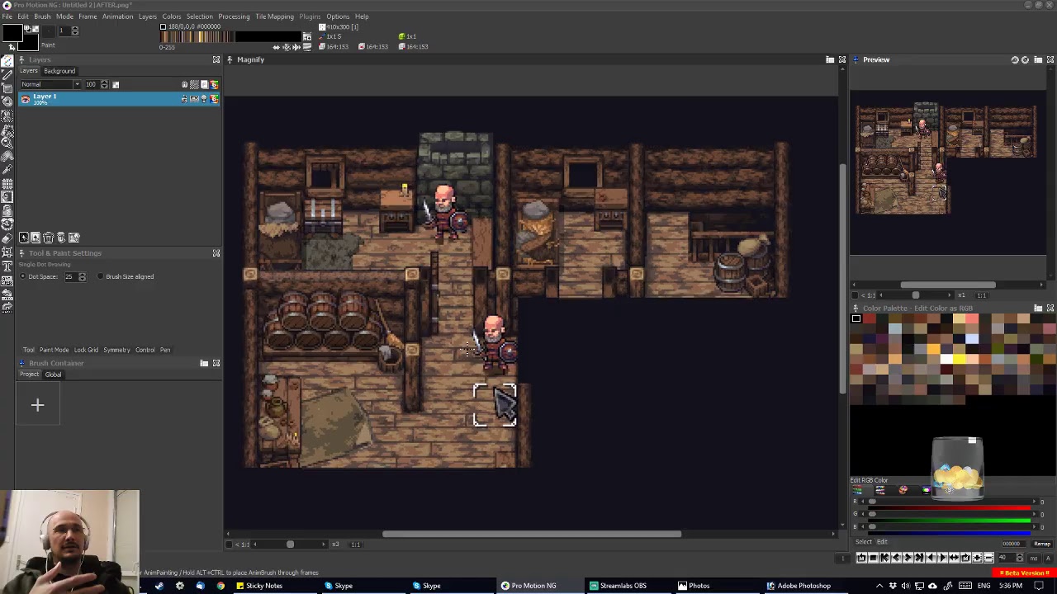Click the add frame plus icon
1057x594 pixels.
click(x=977, y=557)
